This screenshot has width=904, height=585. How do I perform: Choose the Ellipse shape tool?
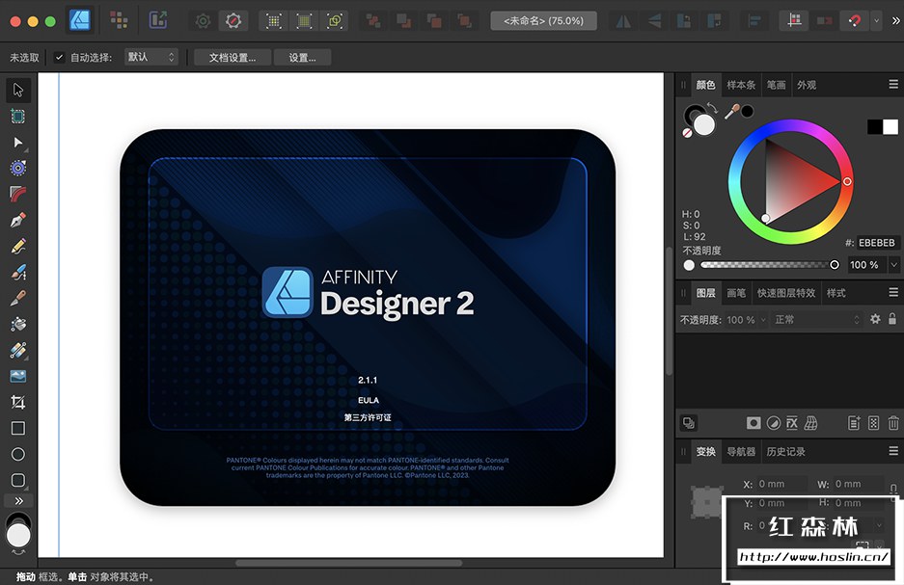click(x=17, y=454)
